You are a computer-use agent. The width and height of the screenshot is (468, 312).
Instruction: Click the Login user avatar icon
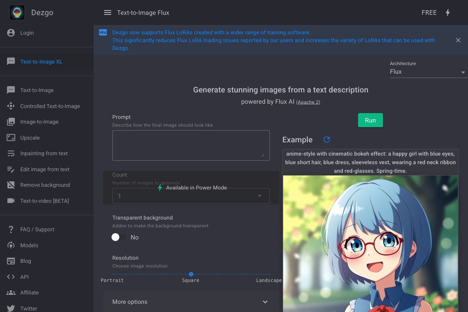point(11,33)
